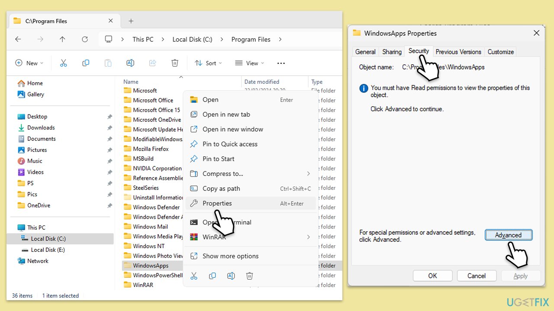
Task: Expand the View dropdown
Action: click(x=249, y=63)
